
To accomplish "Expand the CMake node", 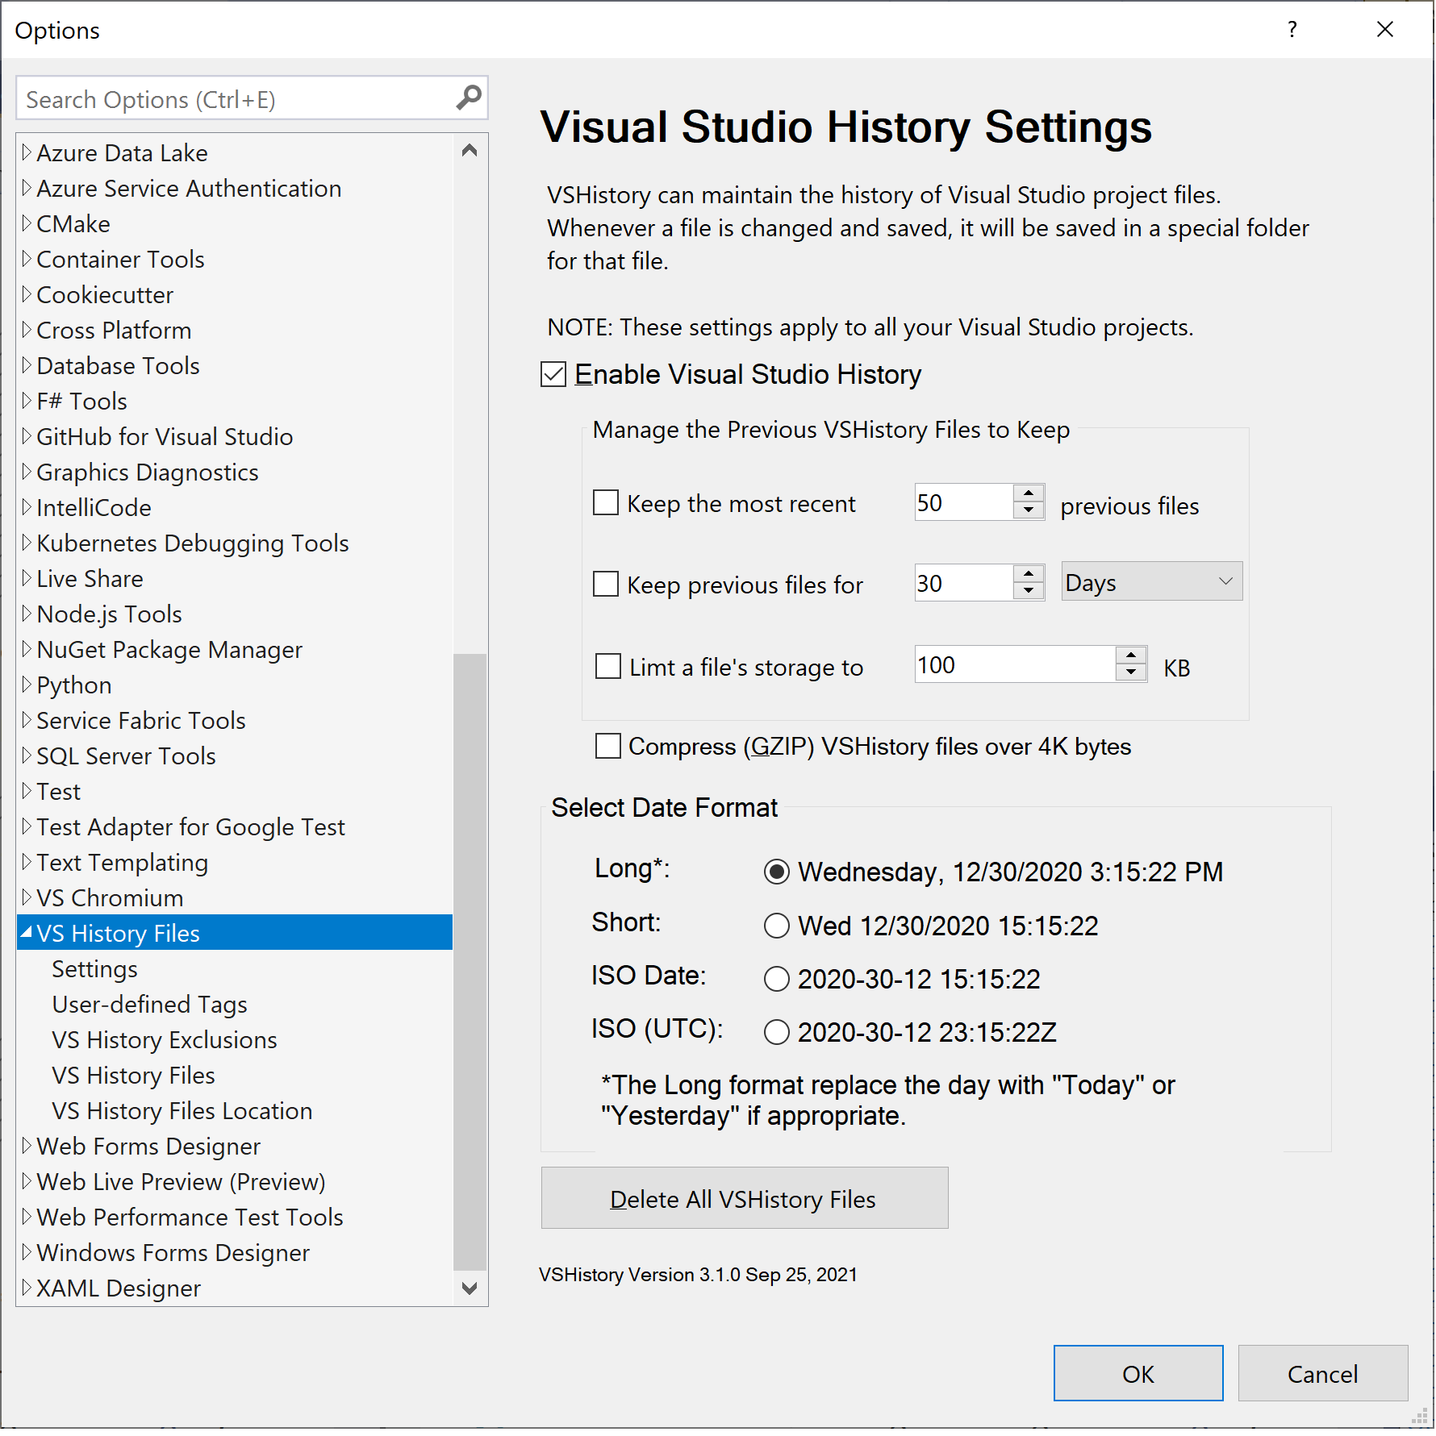I will [x=27, y=223].
